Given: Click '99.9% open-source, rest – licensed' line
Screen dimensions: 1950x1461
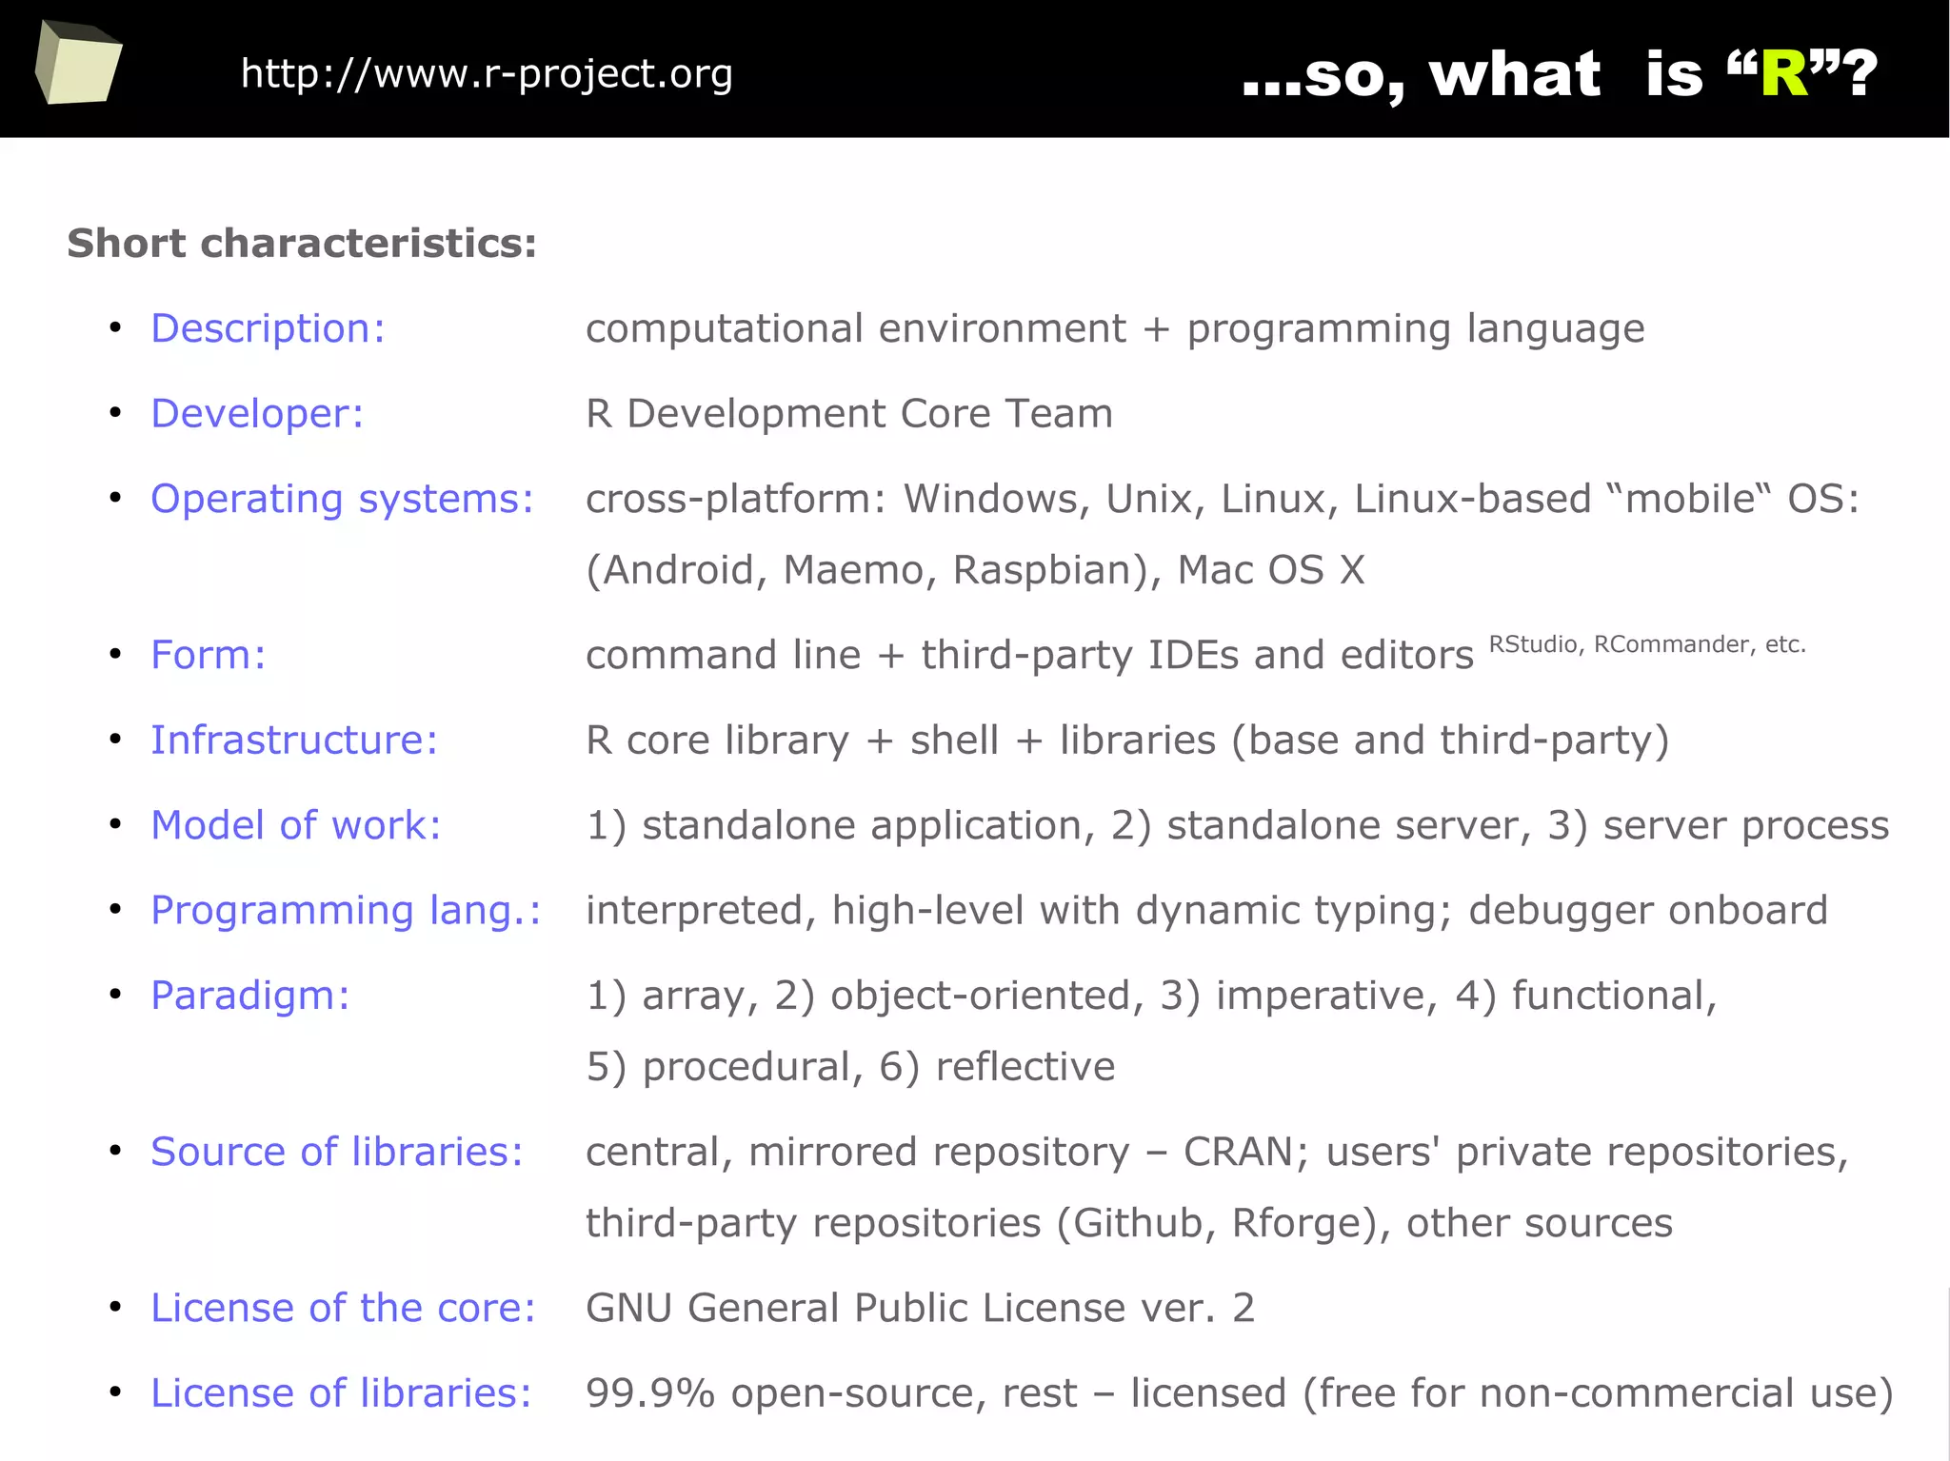Looking at the screenshot, I should point(1240,1393).
